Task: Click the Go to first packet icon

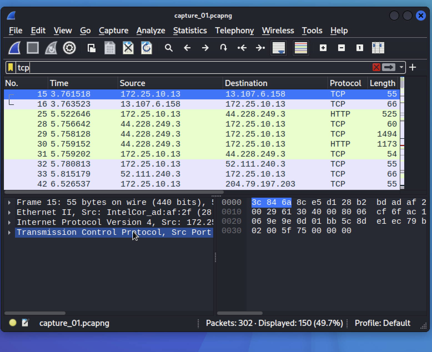Action: [242, 48]
